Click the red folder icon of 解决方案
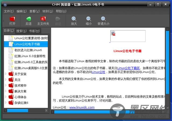This screenshot has height=121, width=172. point(11,91)
